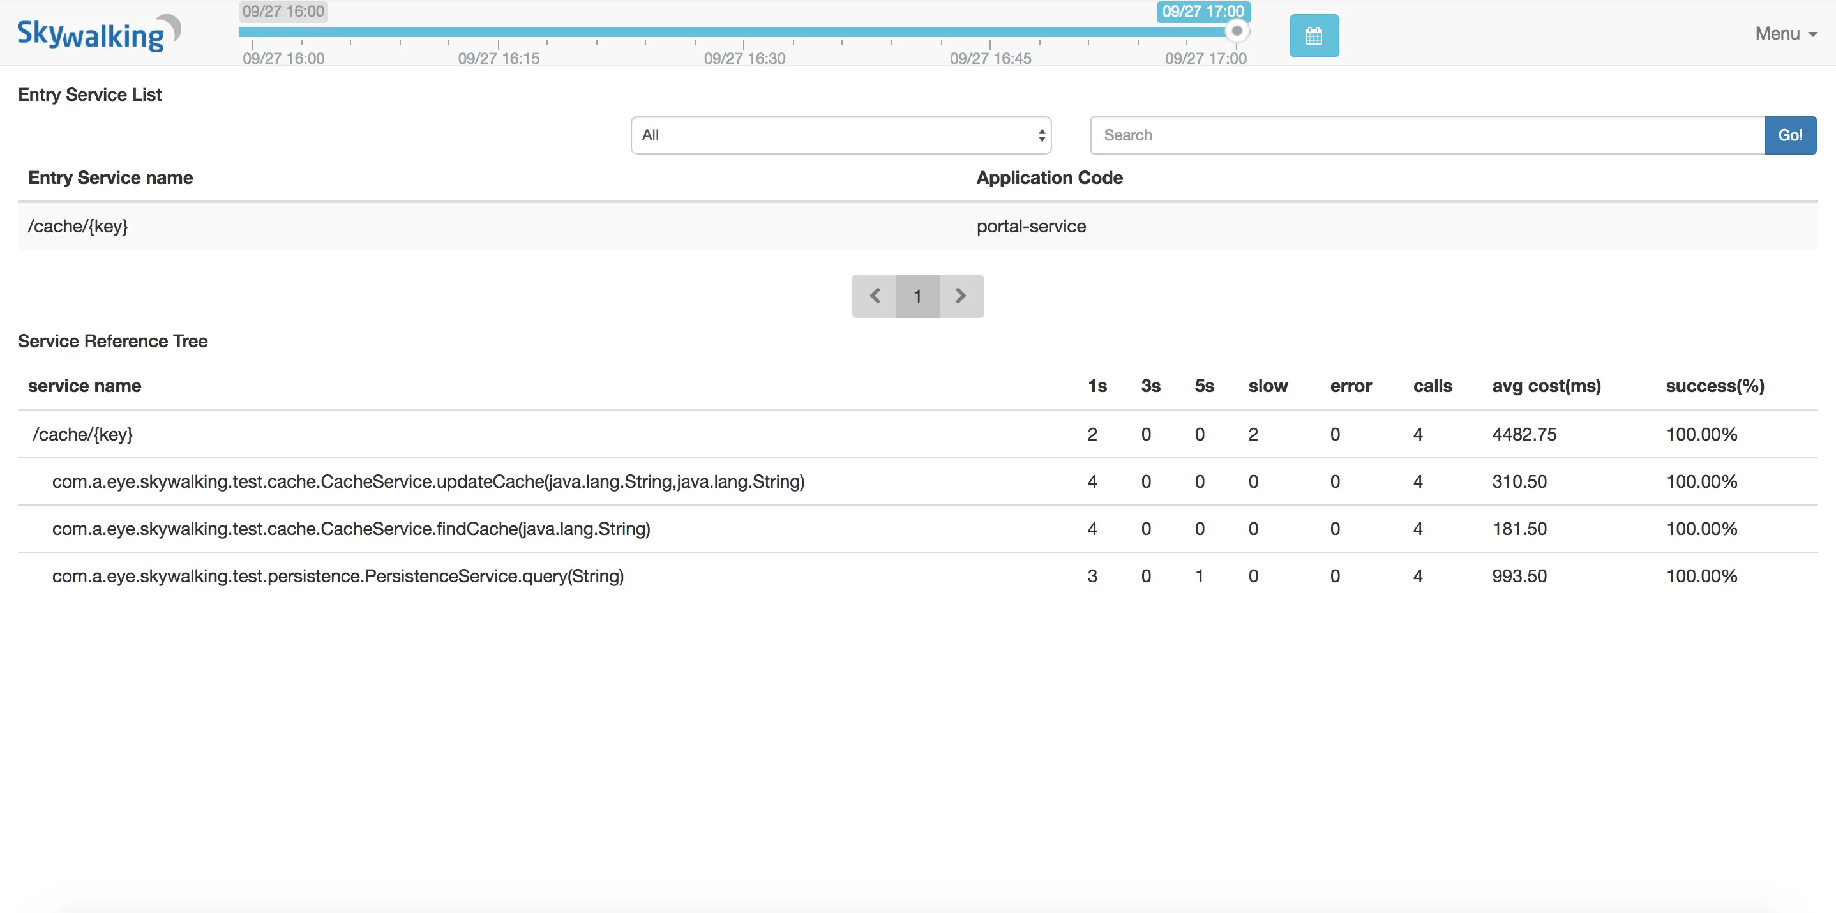Click the 09/27 16:15 timeline mark
This screenshot has width=1836, height=913.
click(x=498, y=59)
